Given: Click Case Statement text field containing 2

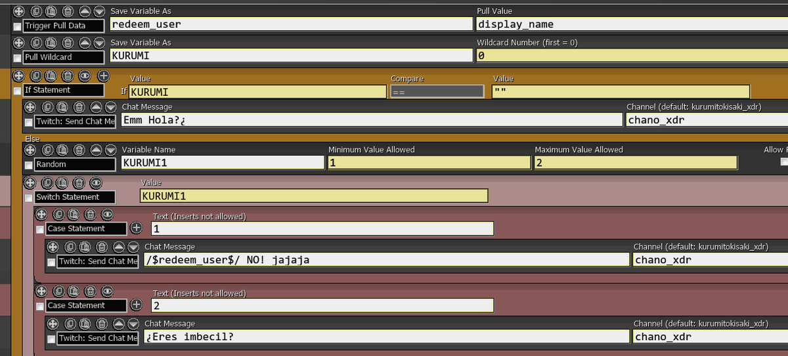Looking at the screenshot, I should click(x=322, y=305).
